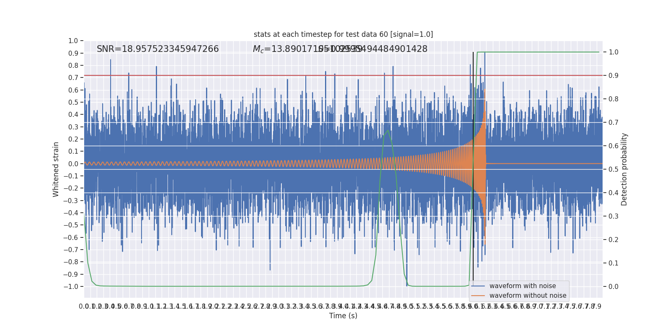
Task: Click 0.8 tick on Detection probability axis
Action: click(x=613, y=99)
